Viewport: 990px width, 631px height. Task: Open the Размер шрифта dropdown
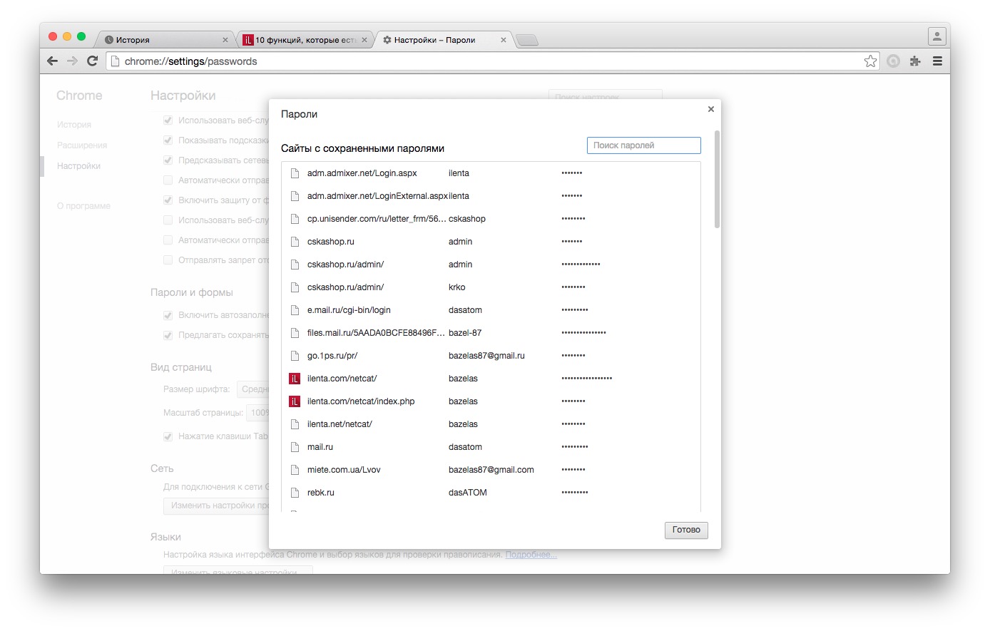pos(253,389)
